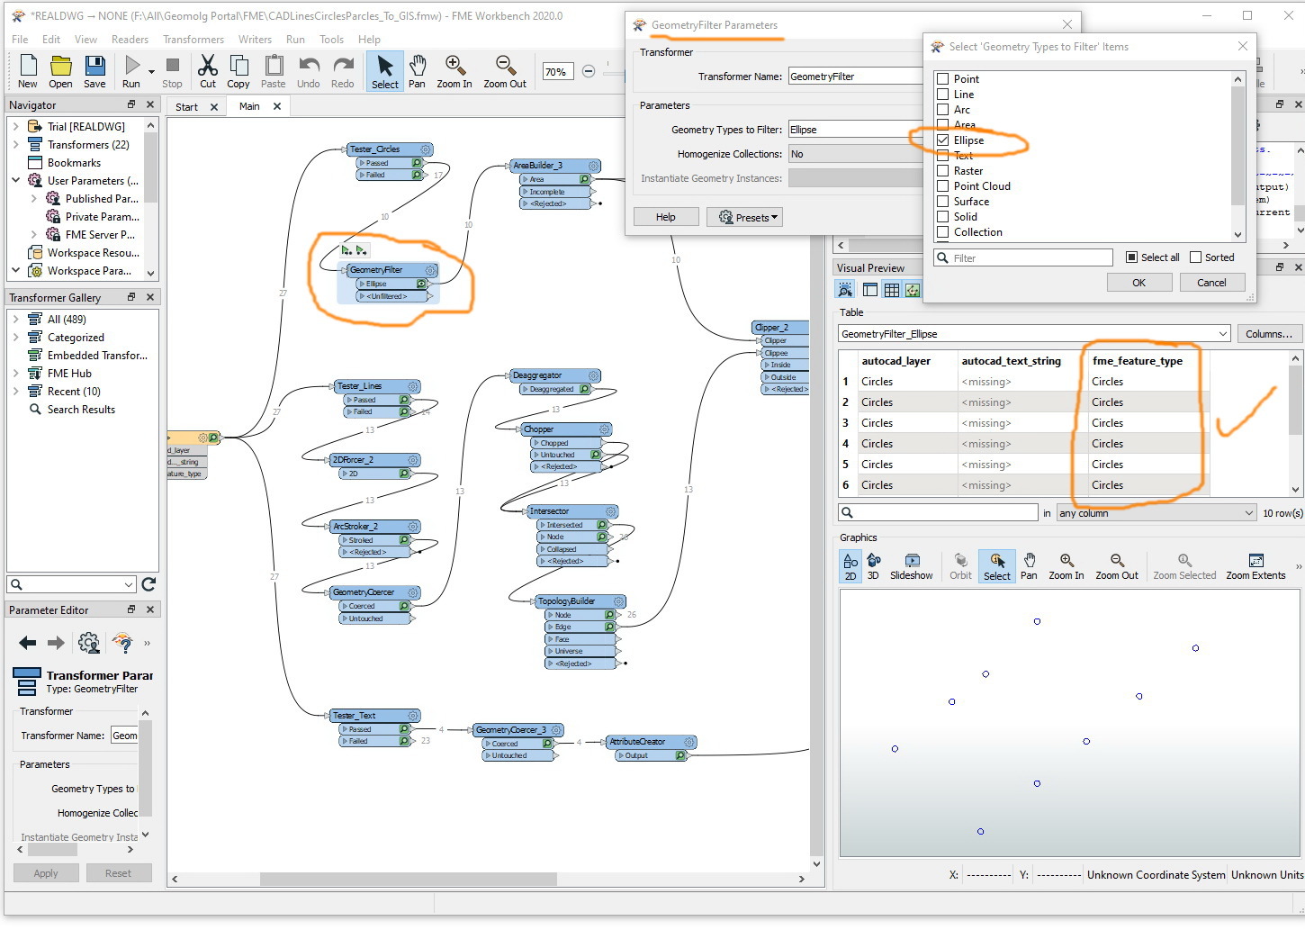This screenshot has height=930, width=1305.
Task: Click OK in geometry types dialog
Action: pyautogui.click(x=1139, y=283)
